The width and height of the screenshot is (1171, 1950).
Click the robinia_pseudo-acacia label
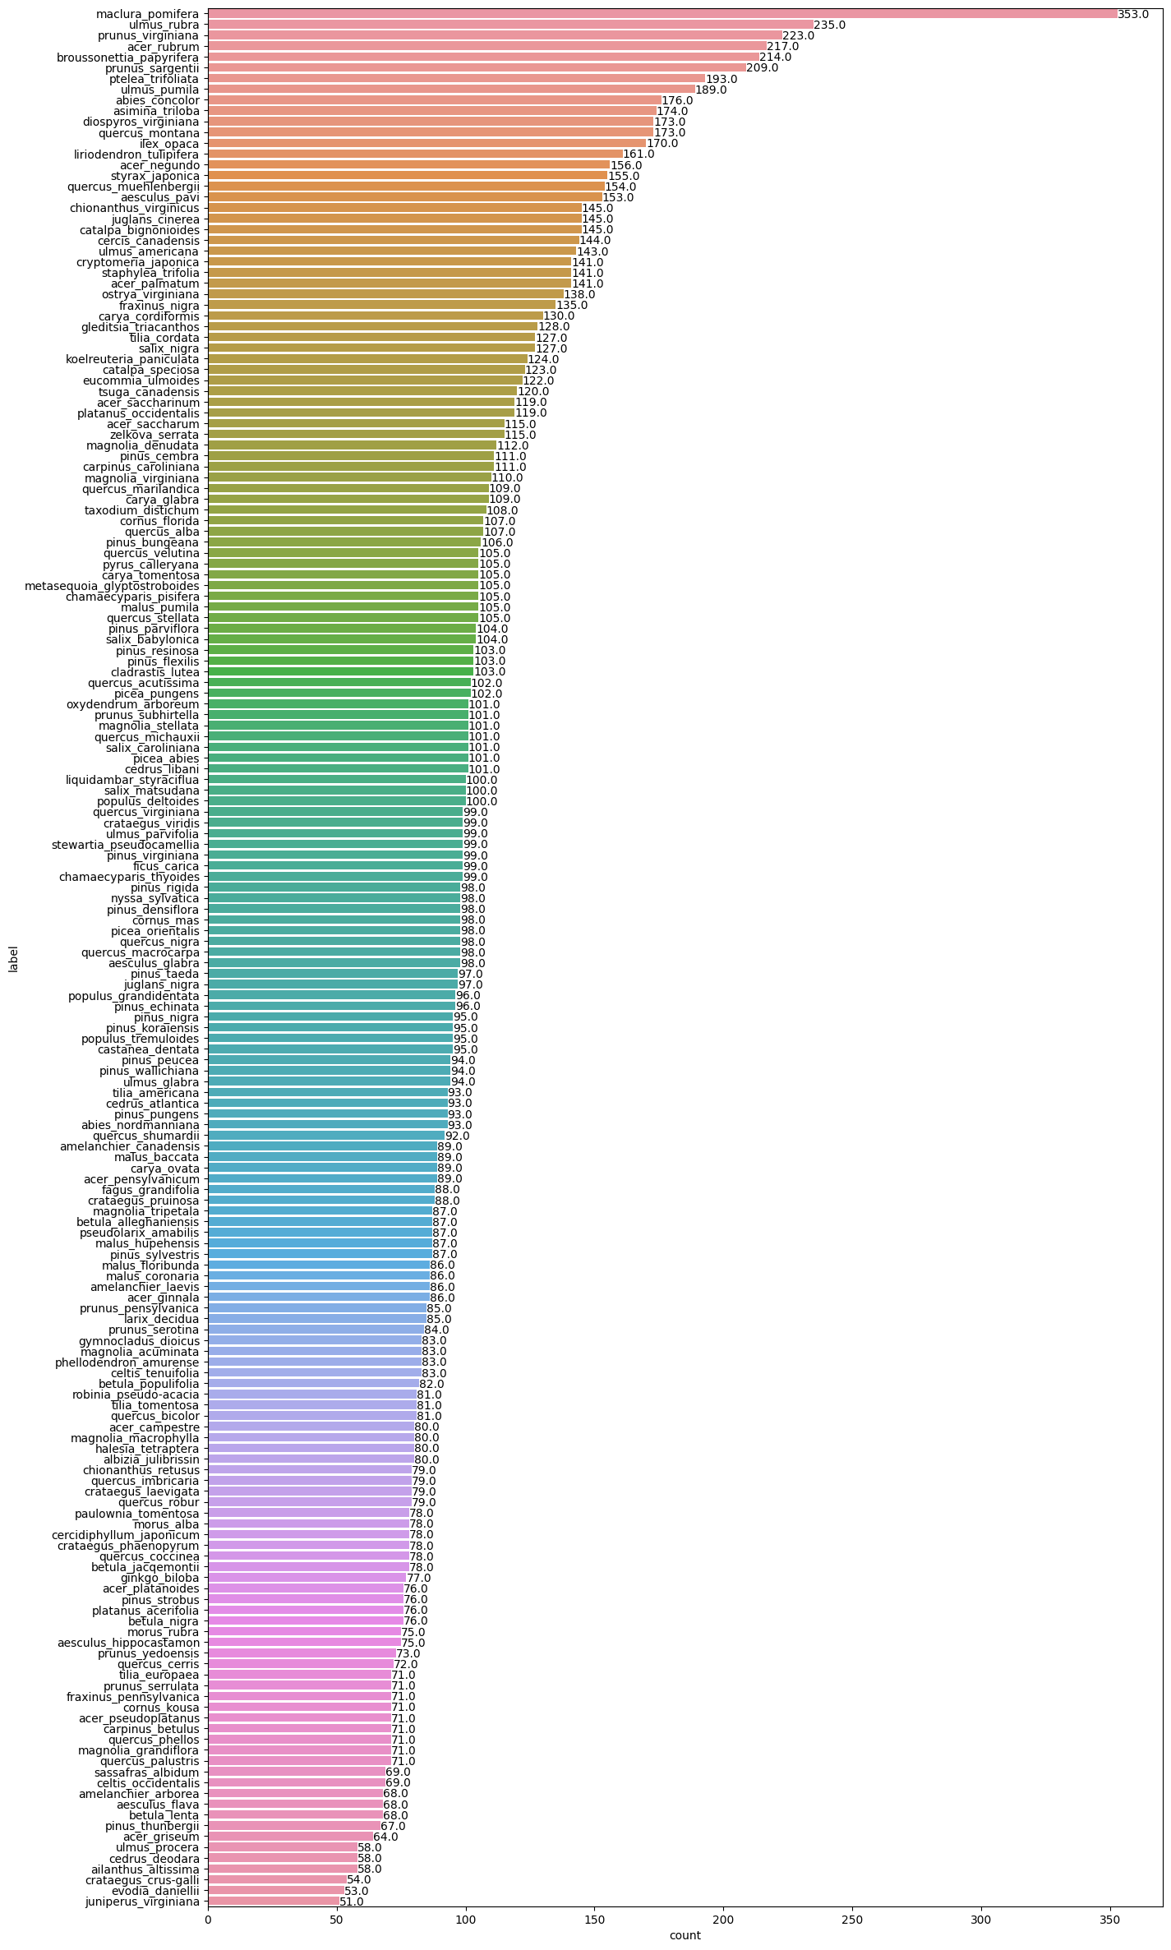(x=136, y=1394)
